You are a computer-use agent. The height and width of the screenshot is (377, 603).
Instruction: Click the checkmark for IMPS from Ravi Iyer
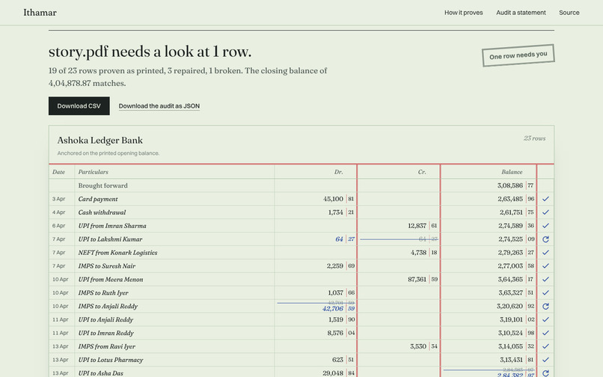pyautogui.click(x=545, y=346)
